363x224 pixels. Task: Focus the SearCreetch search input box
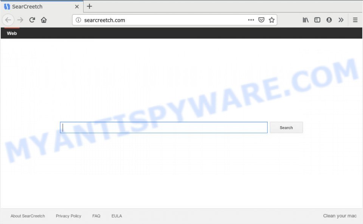(164, 127)
